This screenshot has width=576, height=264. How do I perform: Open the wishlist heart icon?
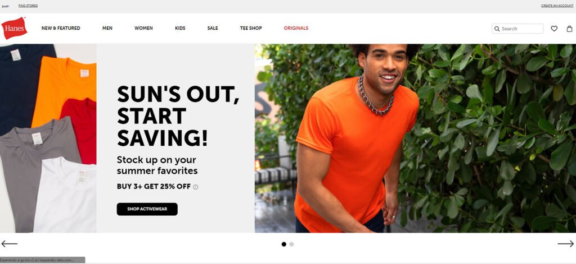[x=554, y=29]
